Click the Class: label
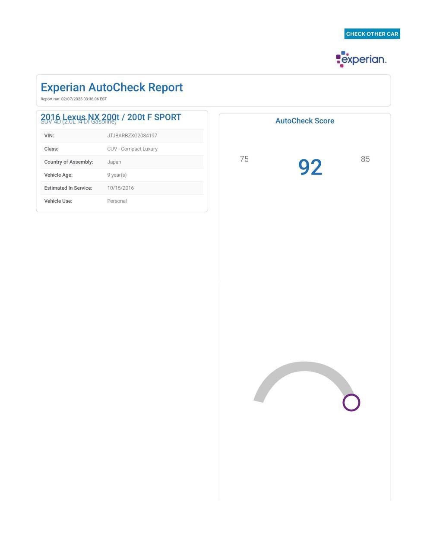 click(x=51, y=149)
